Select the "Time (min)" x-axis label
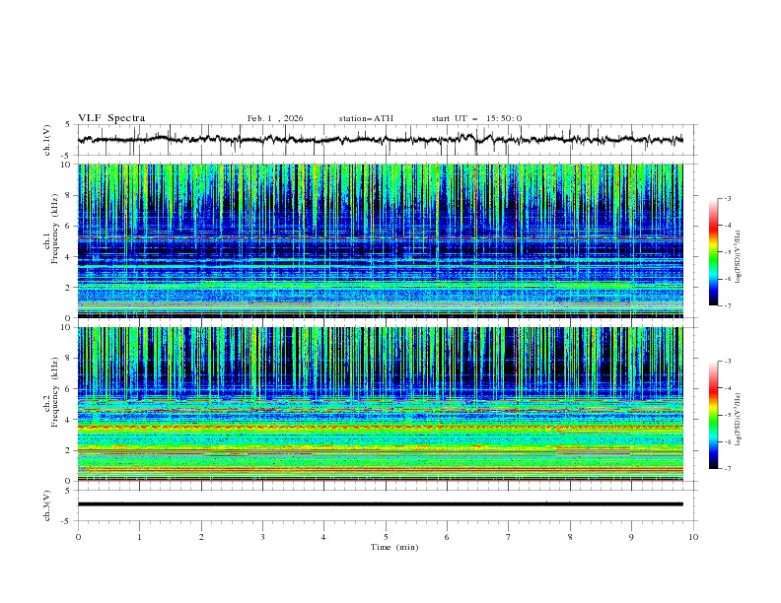Viewport: 781px width, 603px height. tap(394, 547)
